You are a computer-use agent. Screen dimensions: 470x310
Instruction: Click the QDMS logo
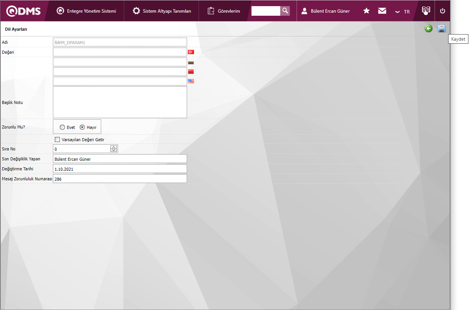23,11
